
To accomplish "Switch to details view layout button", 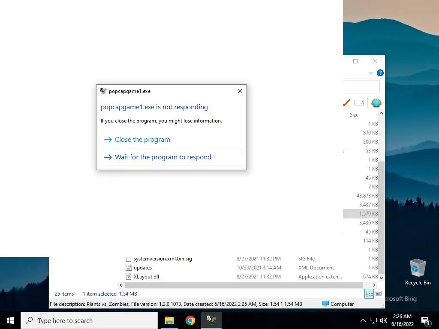I will click(x=369, y=293).
